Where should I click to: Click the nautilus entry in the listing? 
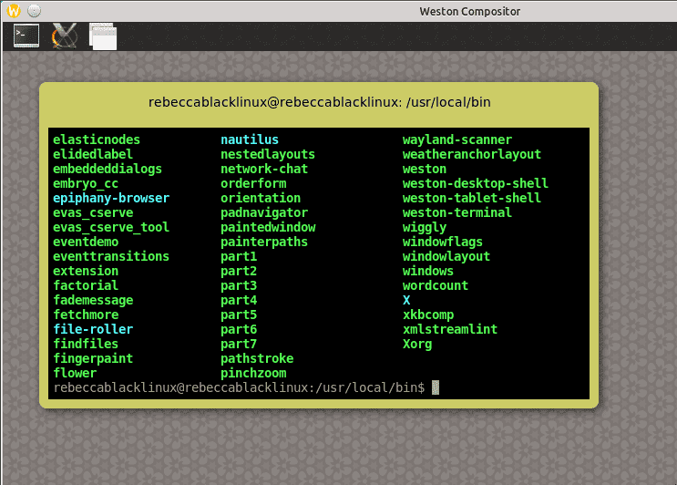250,139
